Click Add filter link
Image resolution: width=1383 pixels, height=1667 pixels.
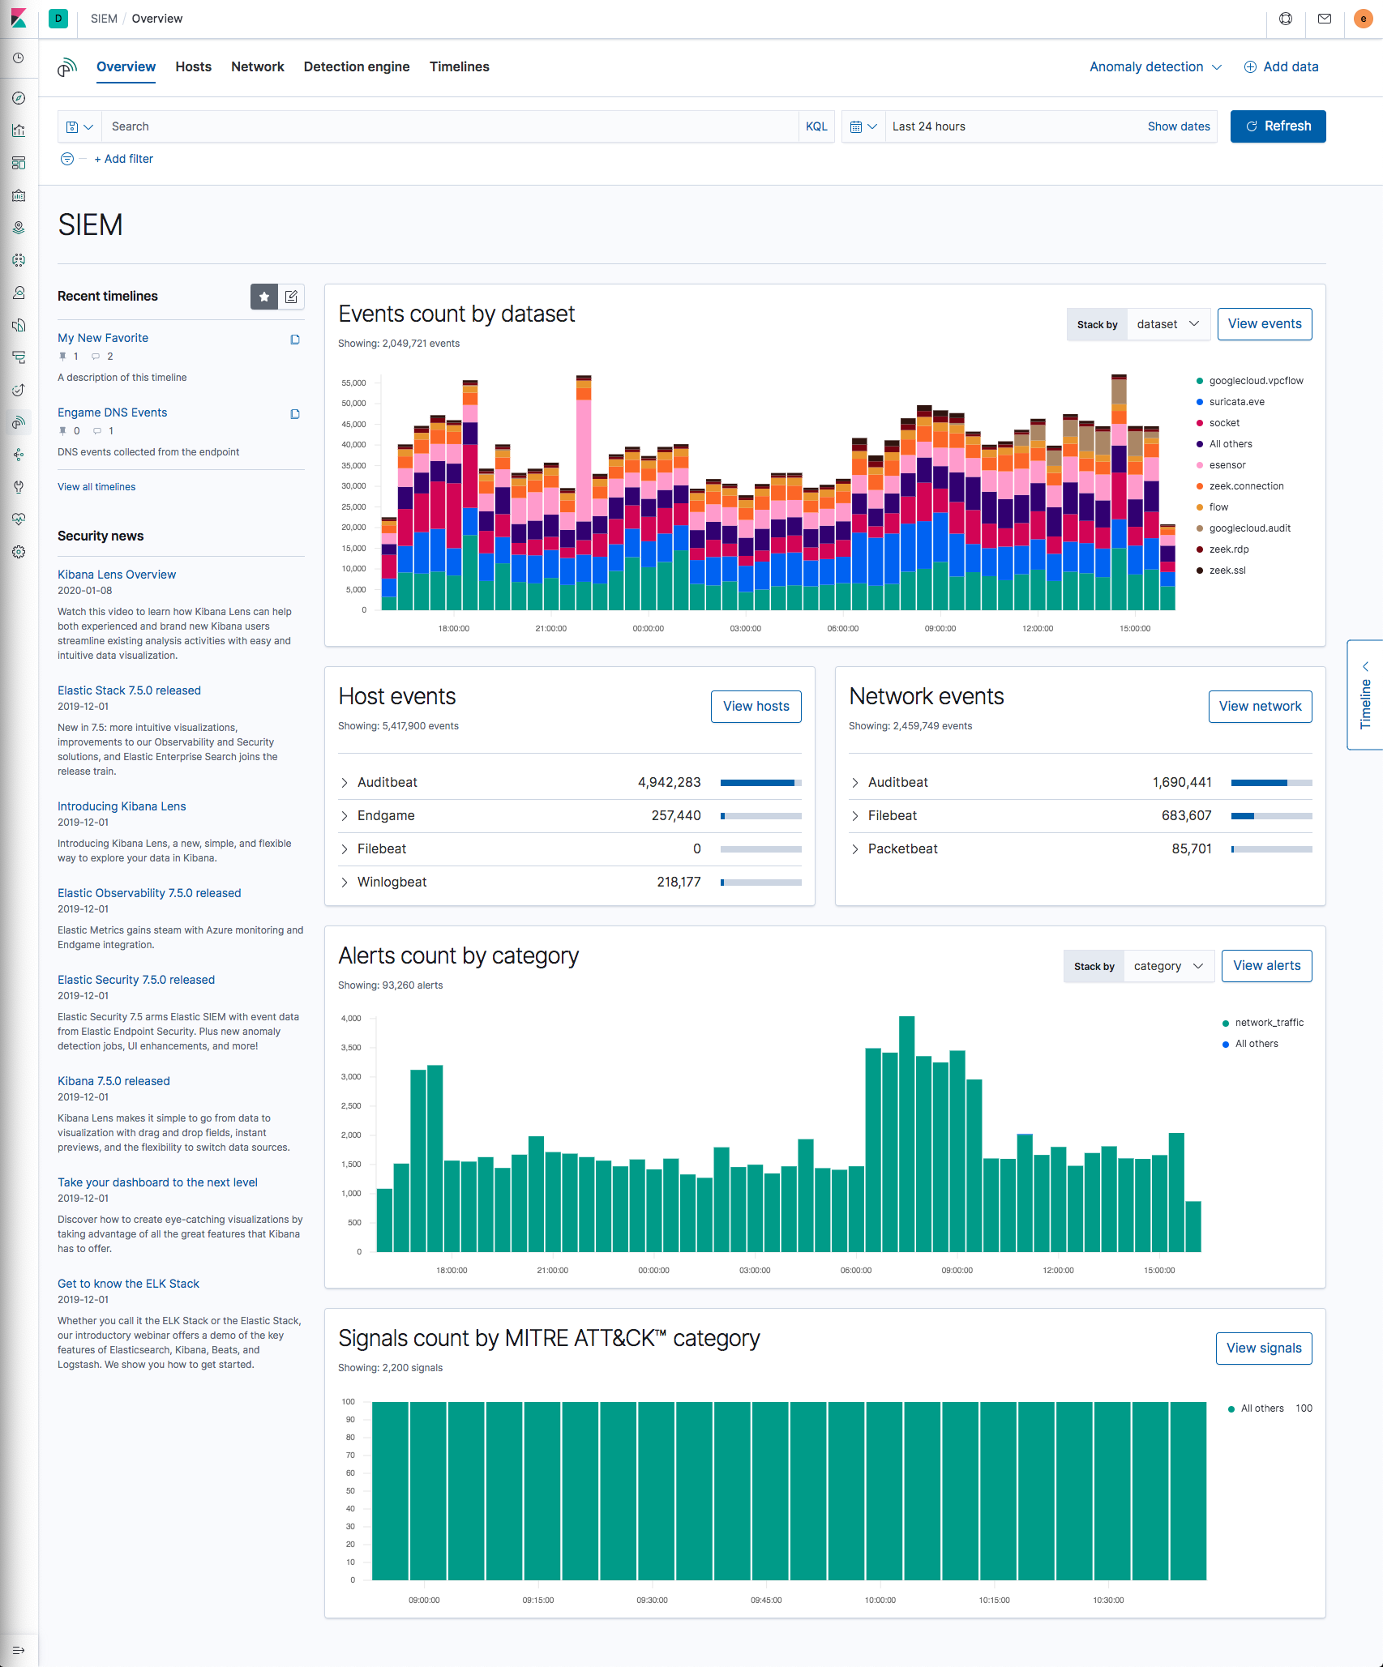click(x=123, y=159)
